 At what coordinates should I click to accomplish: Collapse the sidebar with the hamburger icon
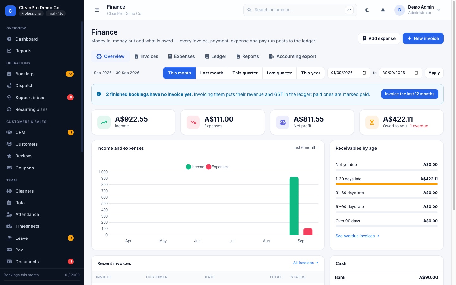[97, 10]
